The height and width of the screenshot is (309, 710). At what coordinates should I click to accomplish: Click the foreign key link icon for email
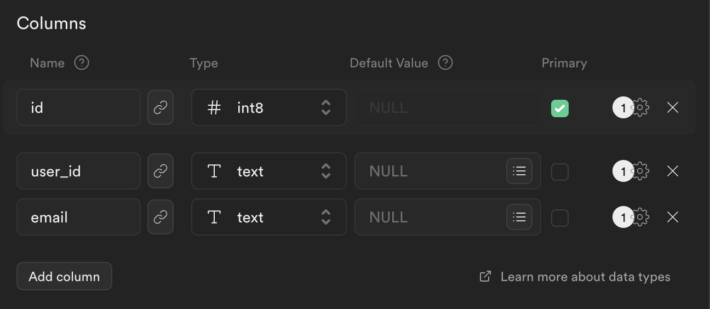[161, 218]
